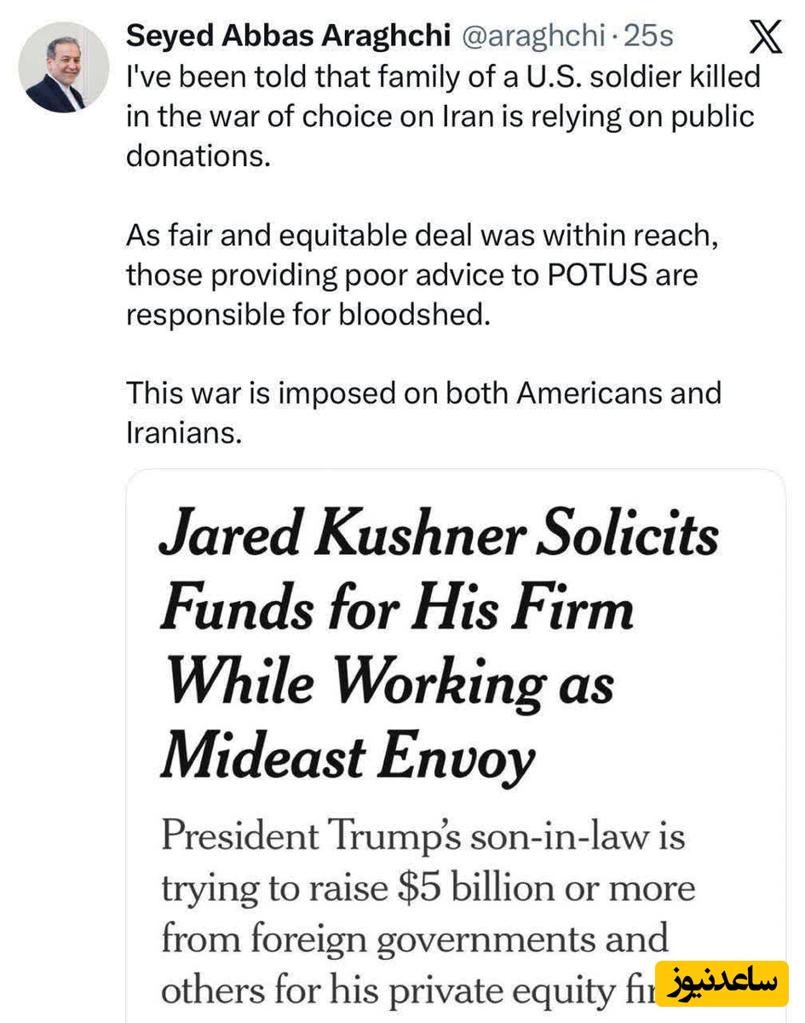Viewport: 805px width, 1023px height.
Task: Click the word 'POTUS' in the tweet
Action: point(562,275)
